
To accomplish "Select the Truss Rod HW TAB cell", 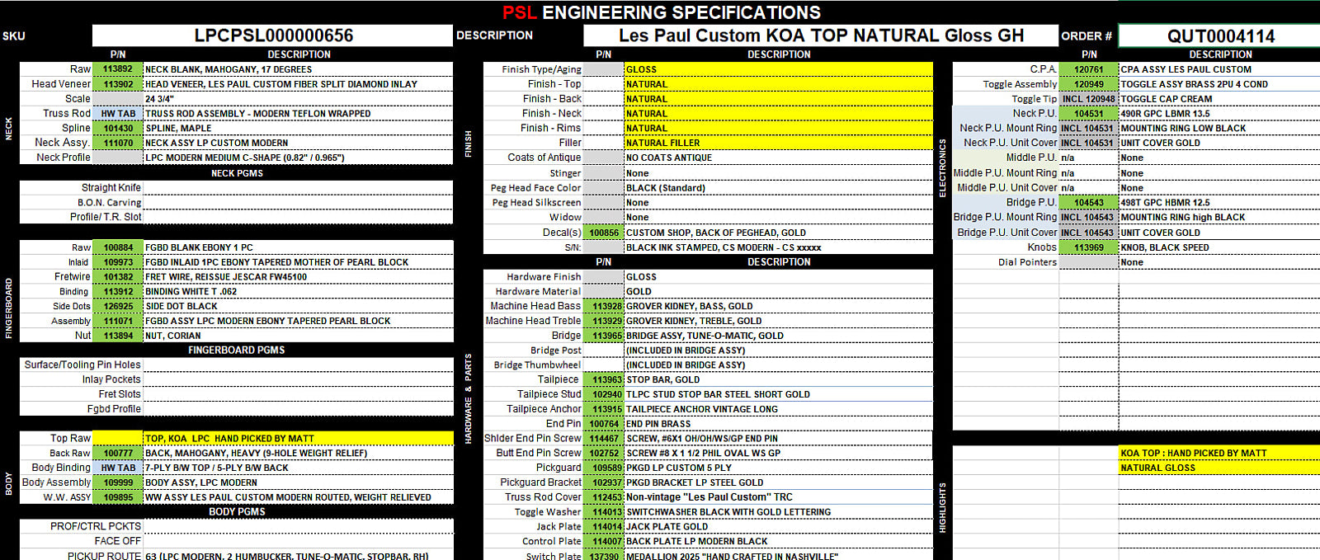I will coord(118,114).
